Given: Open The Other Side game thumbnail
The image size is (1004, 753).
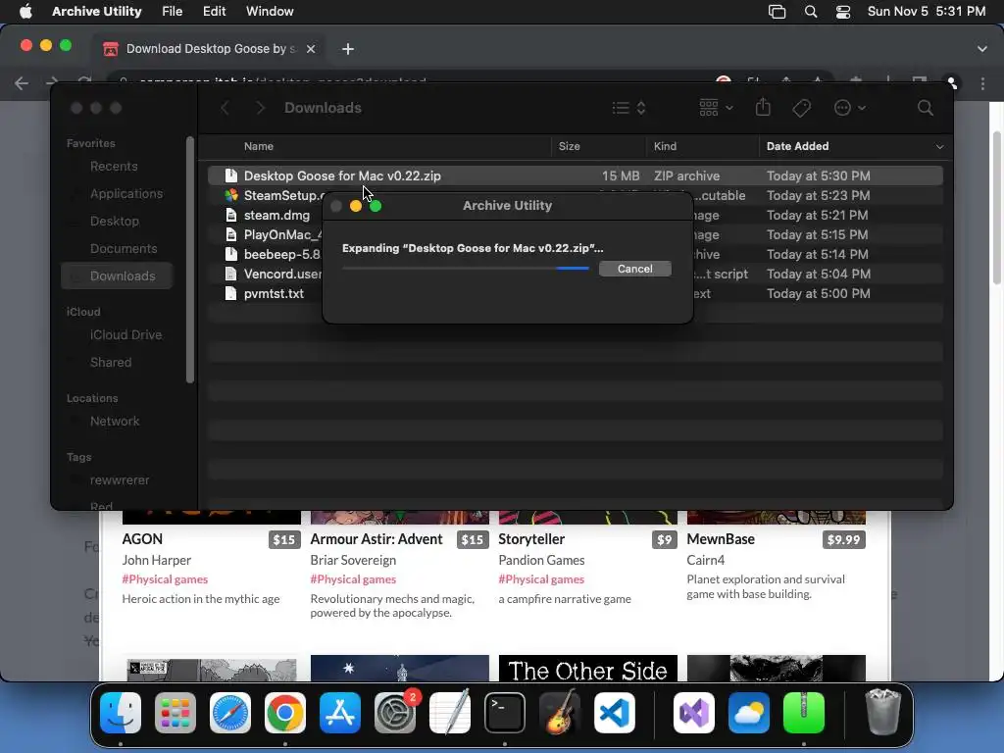Looking at the screenshot, I should 587,668.
